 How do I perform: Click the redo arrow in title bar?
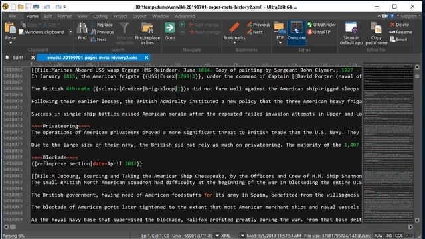(x=58, y=7)
